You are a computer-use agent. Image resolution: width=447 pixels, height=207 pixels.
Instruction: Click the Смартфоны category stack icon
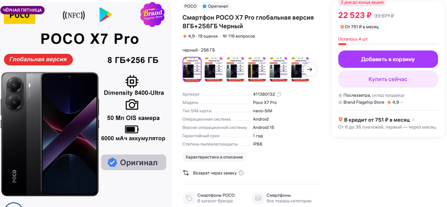tap(258, 198)
